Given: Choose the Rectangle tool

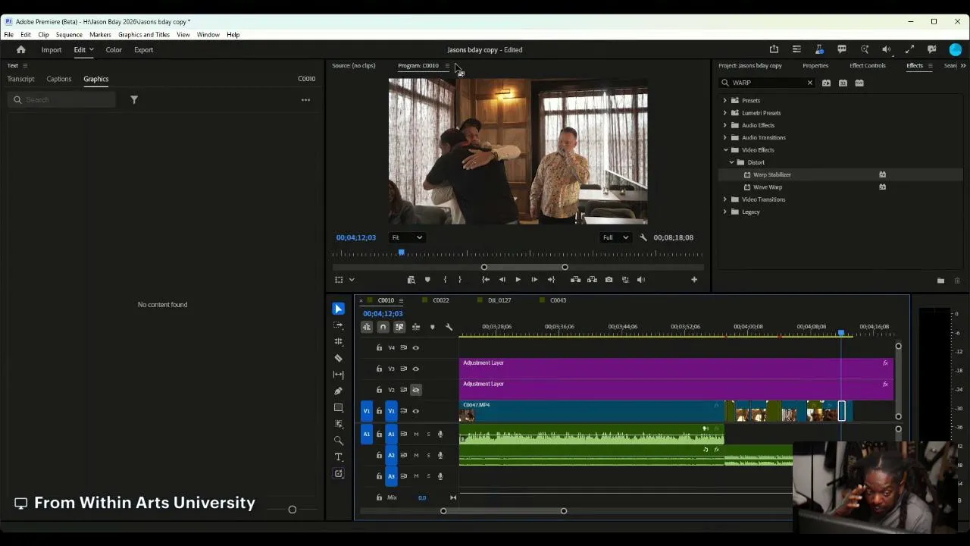Looking at the screenshot, I should pyautogui.click(x=339, y=408).
